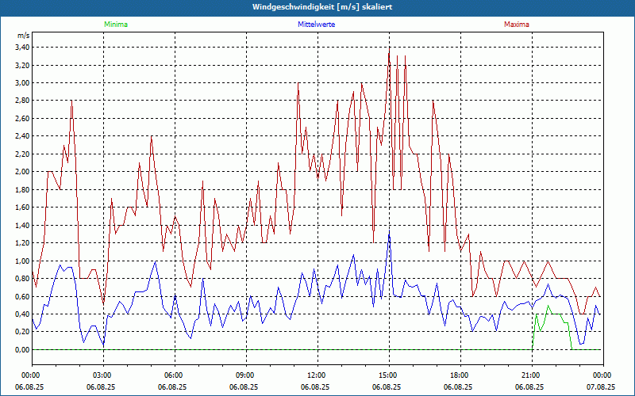The image size is (635, 396).
Task: Click the Mittelwerte legend label
Action: coord(316,25)
